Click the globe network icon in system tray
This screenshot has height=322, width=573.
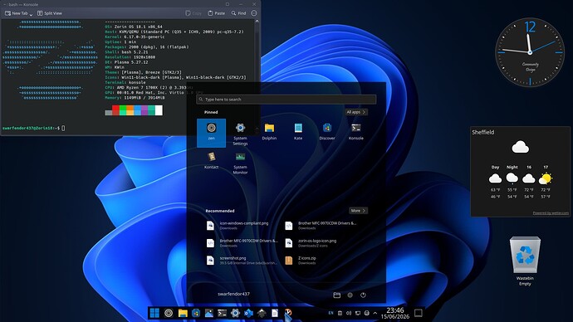click(x=366, y=313)
